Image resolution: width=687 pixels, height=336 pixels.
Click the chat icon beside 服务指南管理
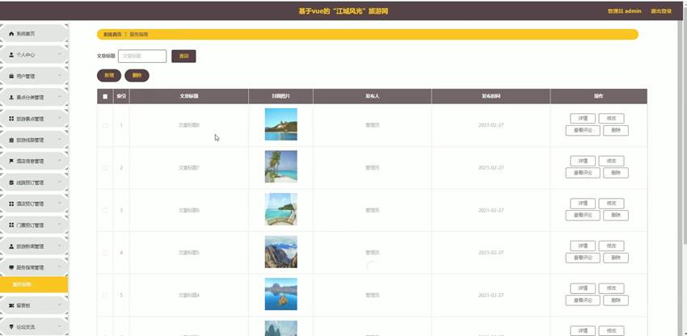pos(11,267)
